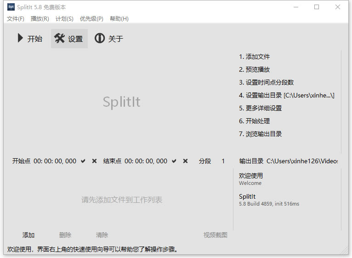The width and height of the screenshot is (352, 258).
Task: Click the SplitIt preview player area
Action: 121,102
